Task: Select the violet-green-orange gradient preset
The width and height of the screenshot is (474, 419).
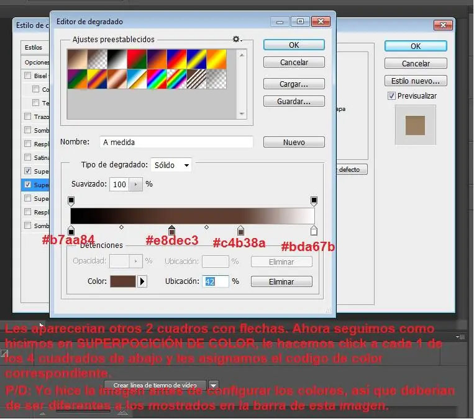Action: pos(77,79)
